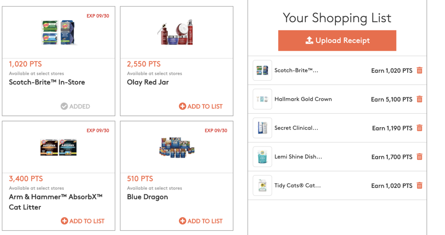Click the trash icon next to Secret Clinical
This screenshot has width=445, height=235.
419,128
